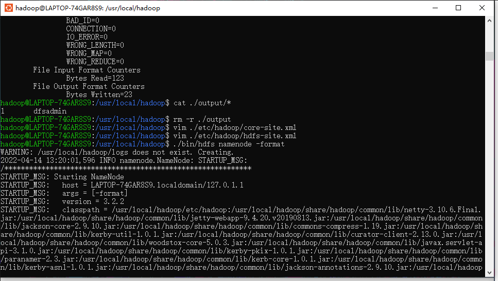498x281 pixels.
Task: Click the 'WRONG_REDUCE=0' line
Action: tap(95, 62)
